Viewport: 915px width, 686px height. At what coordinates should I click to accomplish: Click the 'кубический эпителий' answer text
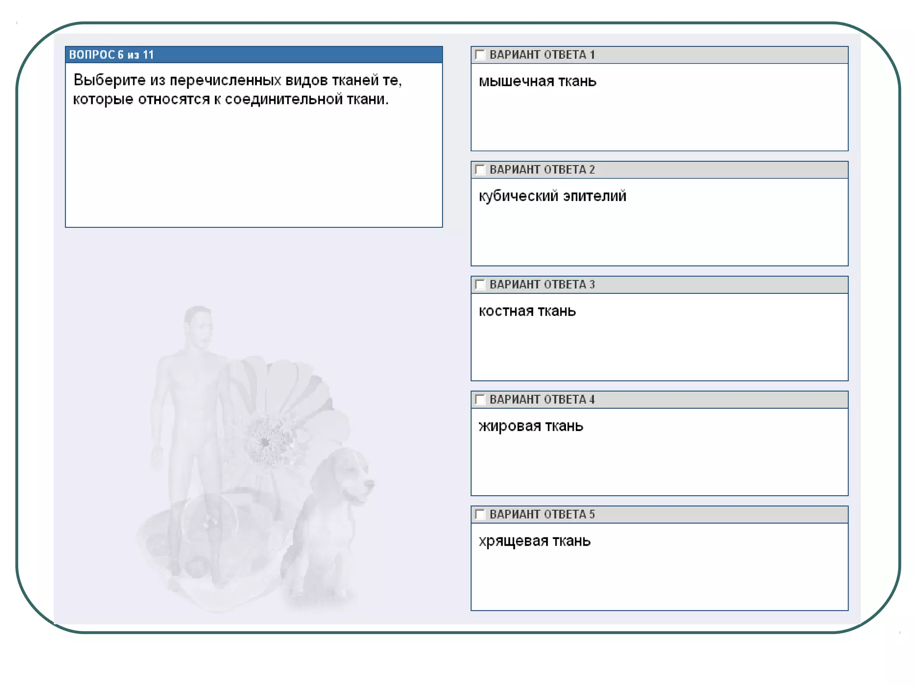[x=552, y=196]
